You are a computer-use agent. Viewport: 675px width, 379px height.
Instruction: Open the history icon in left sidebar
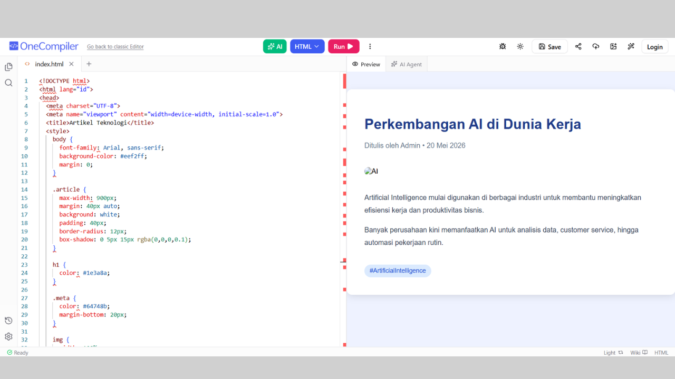pyautogui.click(x=8, y=321)
